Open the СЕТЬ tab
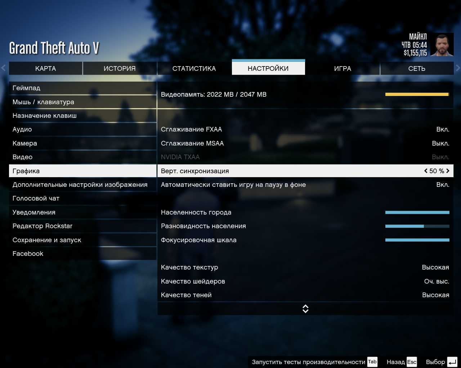This screenshot has height=368, width=461. coord(417,68)
